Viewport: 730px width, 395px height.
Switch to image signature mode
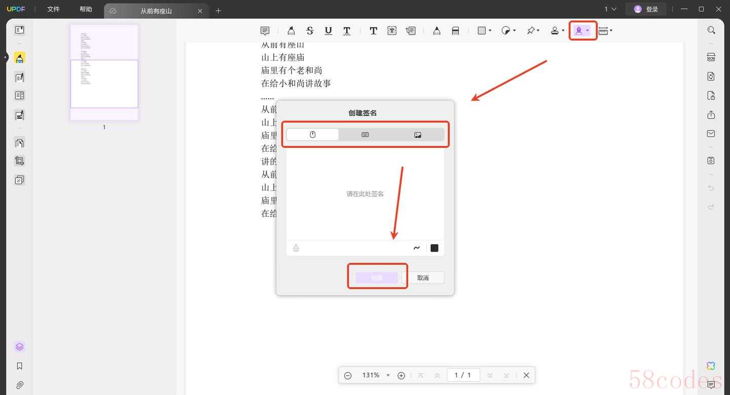[x=418, y=135]
